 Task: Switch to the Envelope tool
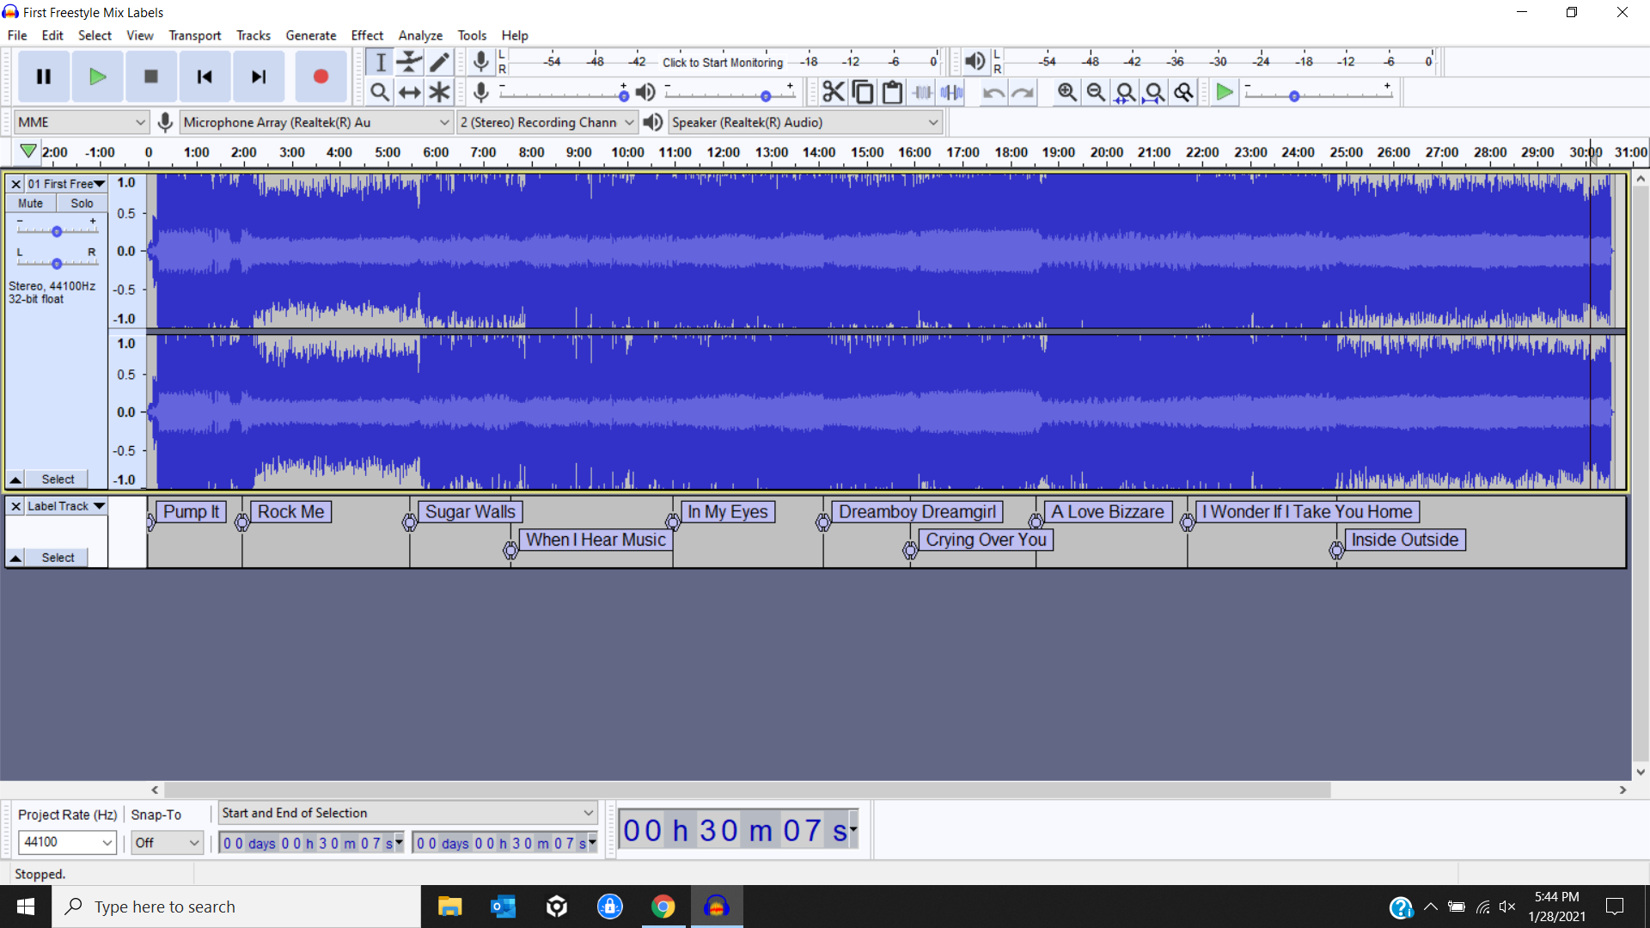coord(410,61)
